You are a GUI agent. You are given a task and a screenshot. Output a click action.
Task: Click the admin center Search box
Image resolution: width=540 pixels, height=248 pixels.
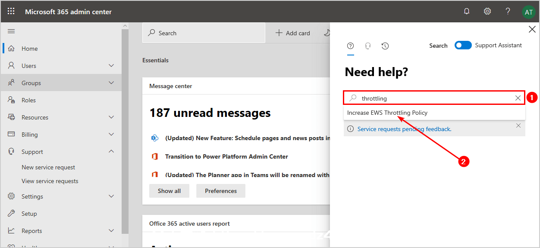pos(204,33)
